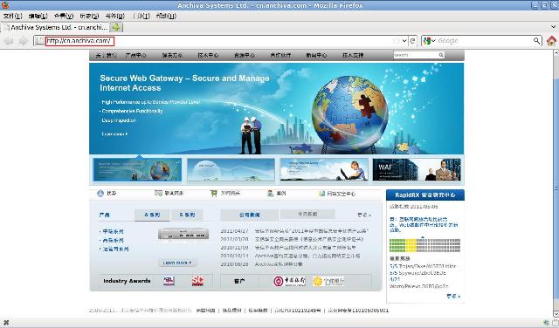Click the threat level indicator bar

pos(424,245)
